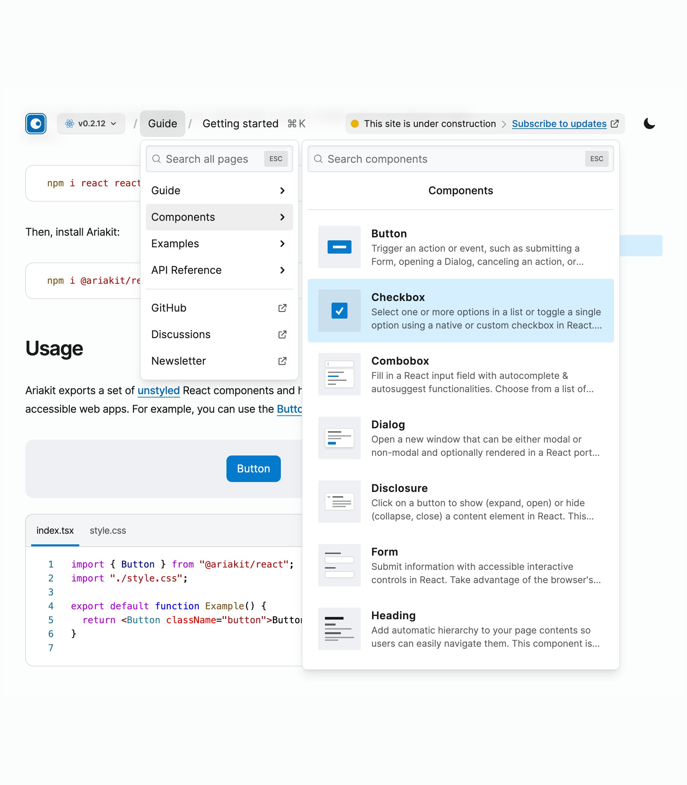Expand the Examples menu item
Viewport: 687px width, 785px height.
tap(219, 243)
